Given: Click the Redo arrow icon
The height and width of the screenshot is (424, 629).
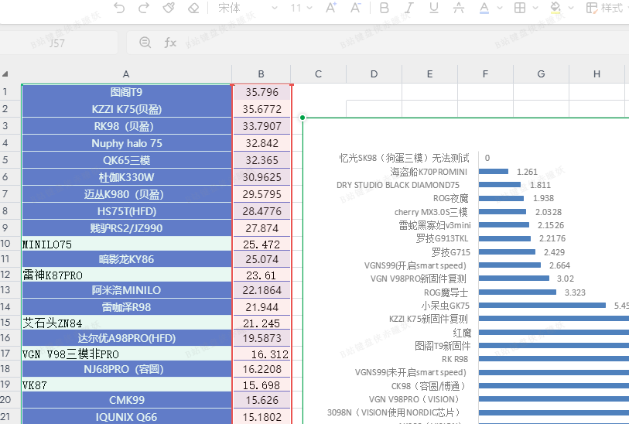Looking at the screenshot, I should click(x=144, y=8).
